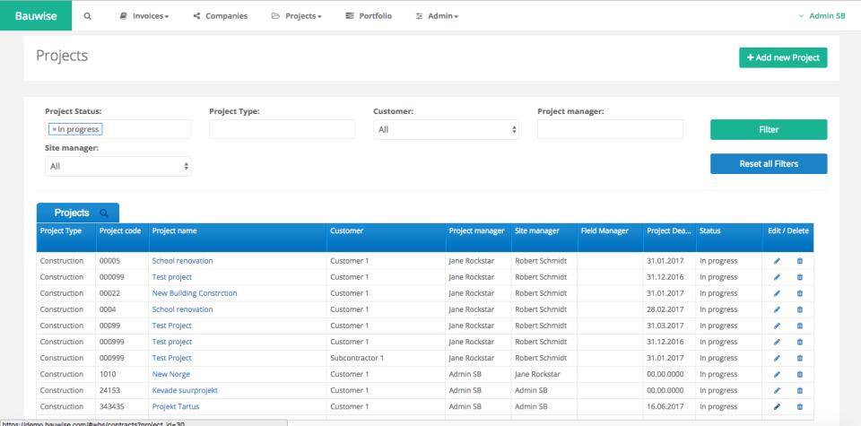Viewport: 861px width, 426px height.
Task: Sort by Site manager column header
Action: coord(544,238)
